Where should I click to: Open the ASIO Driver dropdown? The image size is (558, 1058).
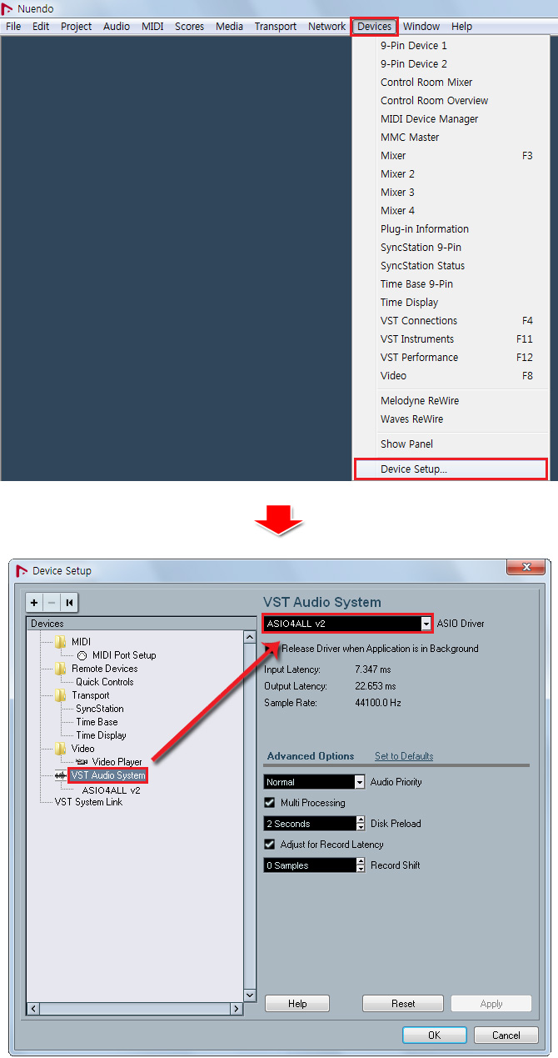coord(427,624)
